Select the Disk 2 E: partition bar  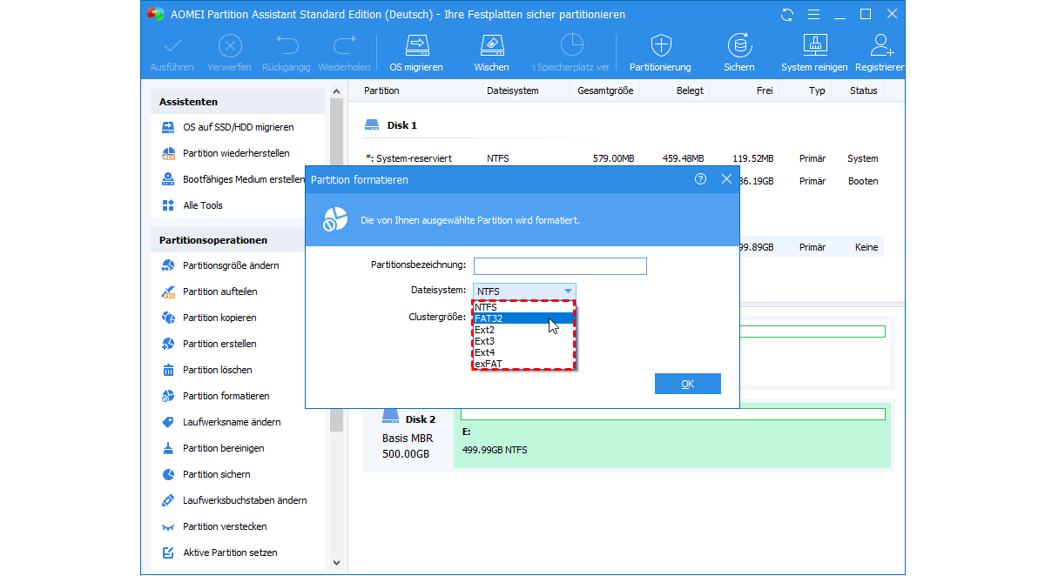(x=672, y=439)
